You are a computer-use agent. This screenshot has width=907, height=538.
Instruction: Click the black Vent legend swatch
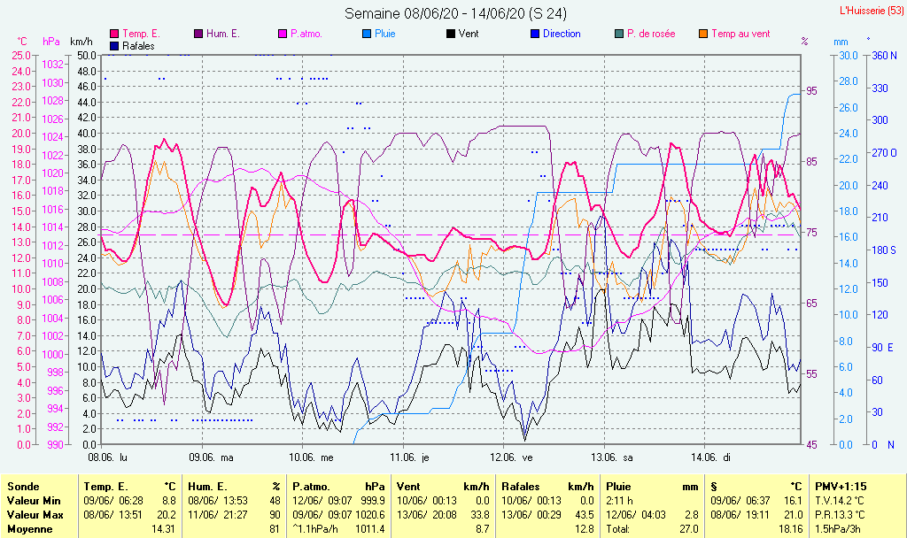pos(451,35)
